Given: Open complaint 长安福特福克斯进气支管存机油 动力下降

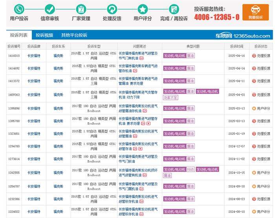Looking at the screenshot, I should pyautogui.click(x=138, y=95).
